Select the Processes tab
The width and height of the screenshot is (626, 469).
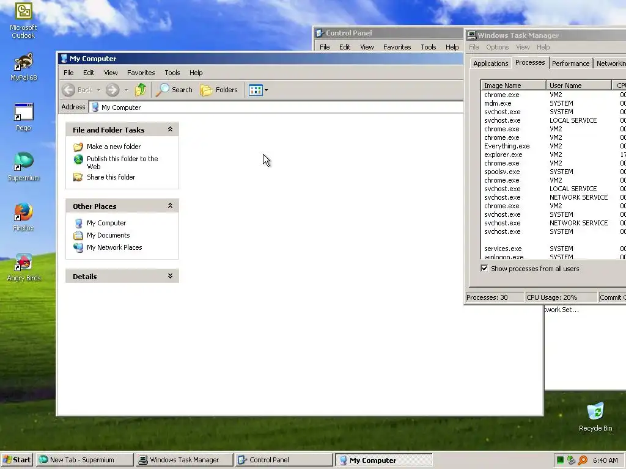coord(530,63)
